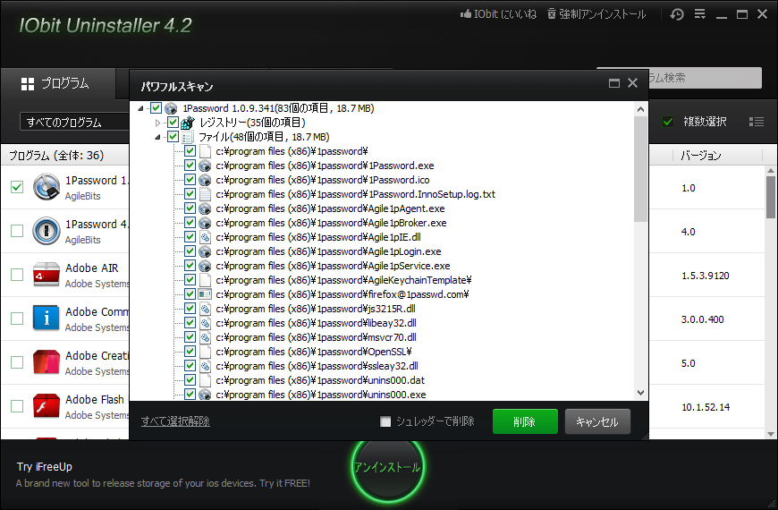This screenshot has height=510, width=778.
Task: Open the uninstall history clock icon
Action: (x=677, y=14)
